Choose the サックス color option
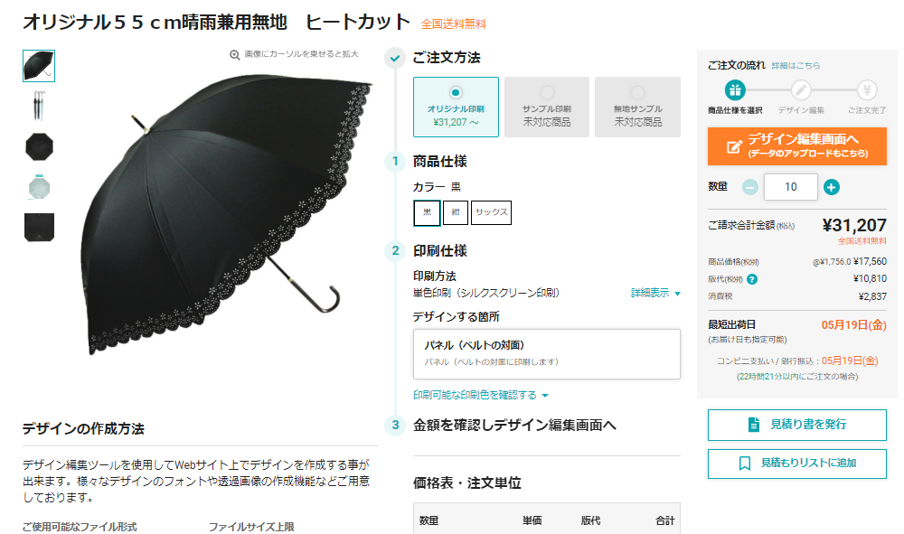The height and width of the screenshot is (534, 904). coord(491,212)
